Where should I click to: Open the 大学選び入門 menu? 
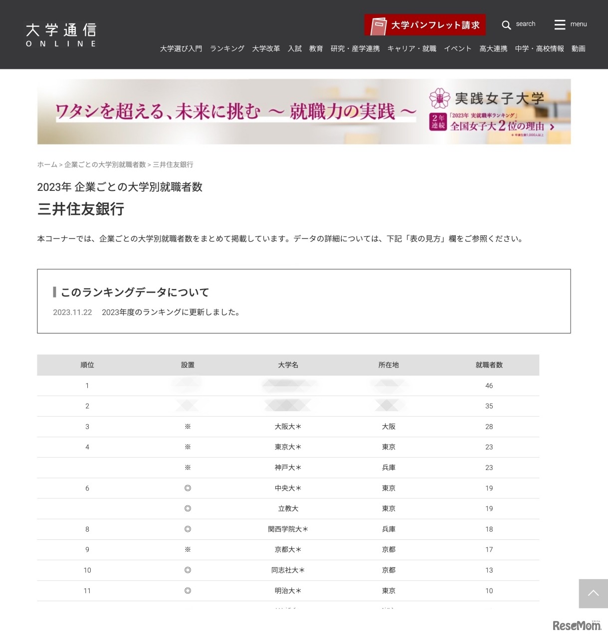point(181,49)
